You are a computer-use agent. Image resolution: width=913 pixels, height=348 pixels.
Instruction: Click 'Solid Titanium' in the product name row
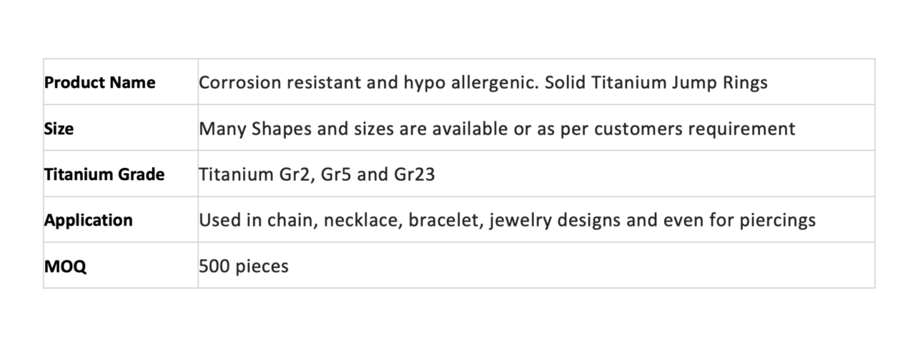click(605, 83)
